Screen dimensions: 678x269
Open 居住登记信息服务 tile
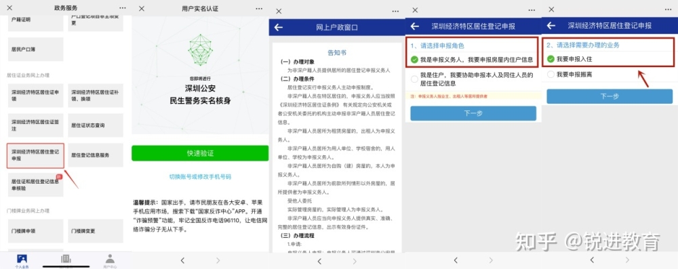(x=96, y=155)
